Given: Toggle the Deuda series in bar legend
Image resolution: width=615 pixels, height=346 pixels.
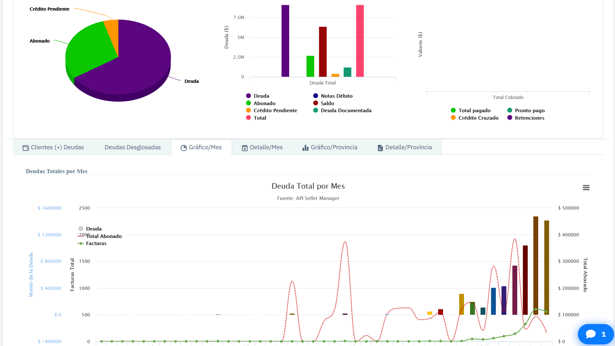Looking at the screenshot, I should [x=261, y=96].
